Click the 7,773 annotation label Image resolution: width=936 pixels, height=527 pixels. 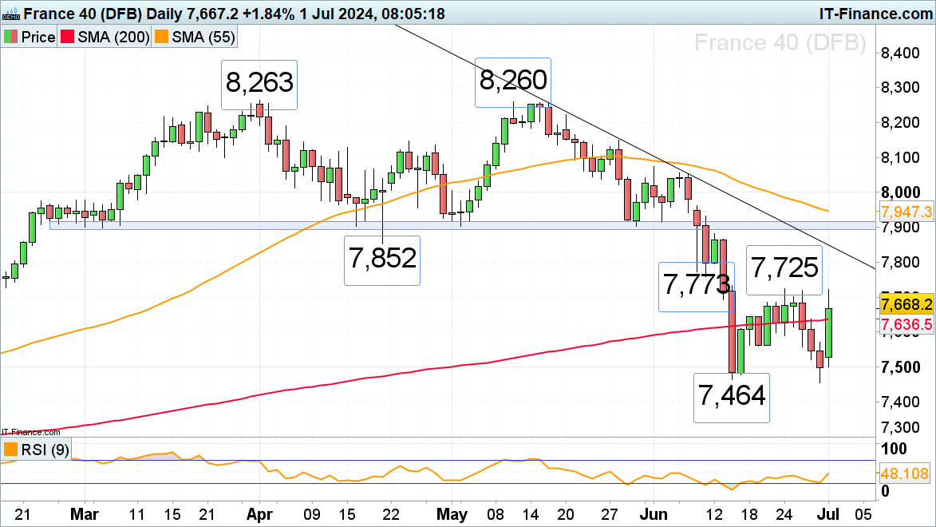coord(694,285)
